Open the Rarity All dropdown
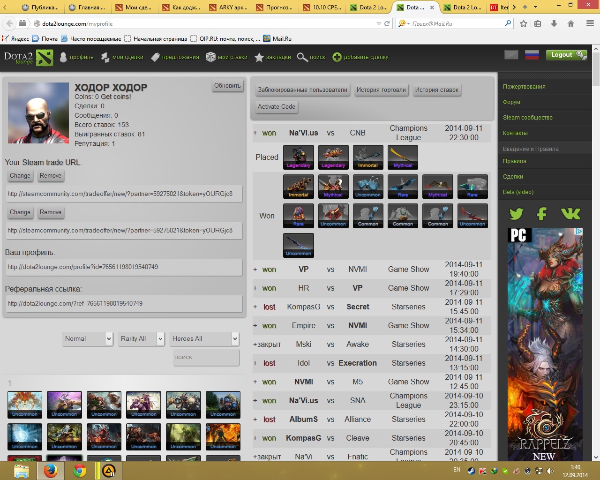 pyautogui.click(x=141, y=338)
